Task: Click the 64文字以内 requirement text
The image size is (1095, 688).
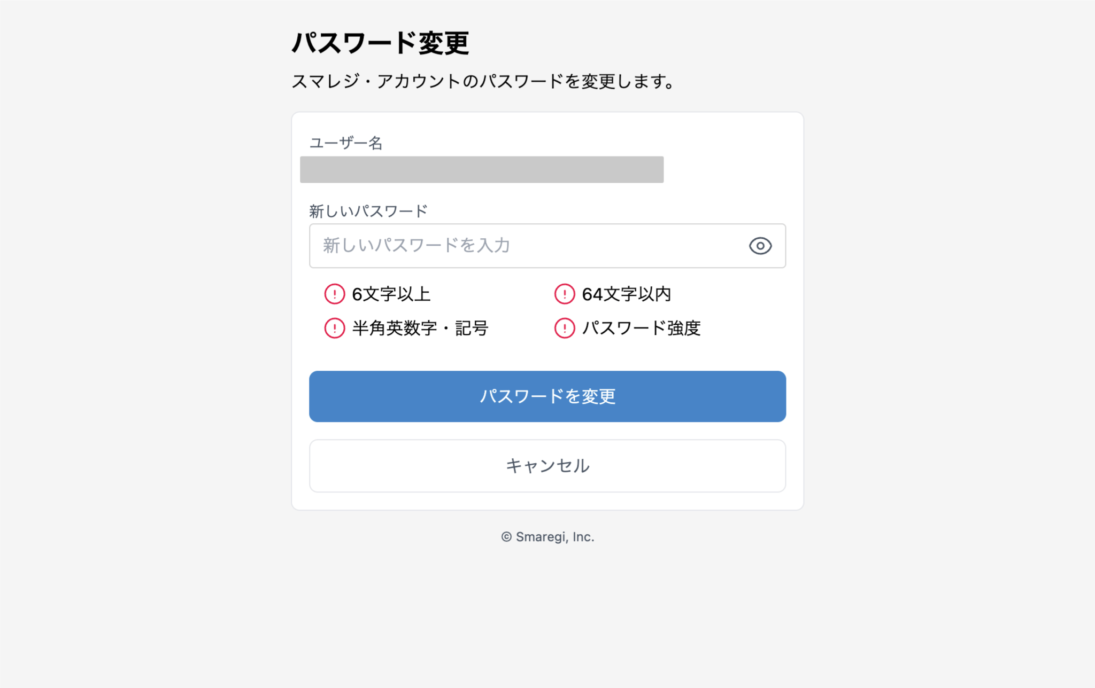Action: pos(626,294)
